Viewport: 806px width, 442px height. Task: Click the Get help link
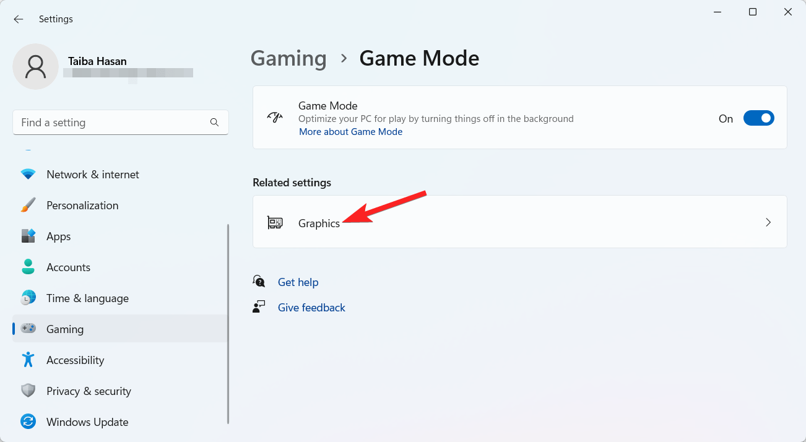tap(298, 282)
